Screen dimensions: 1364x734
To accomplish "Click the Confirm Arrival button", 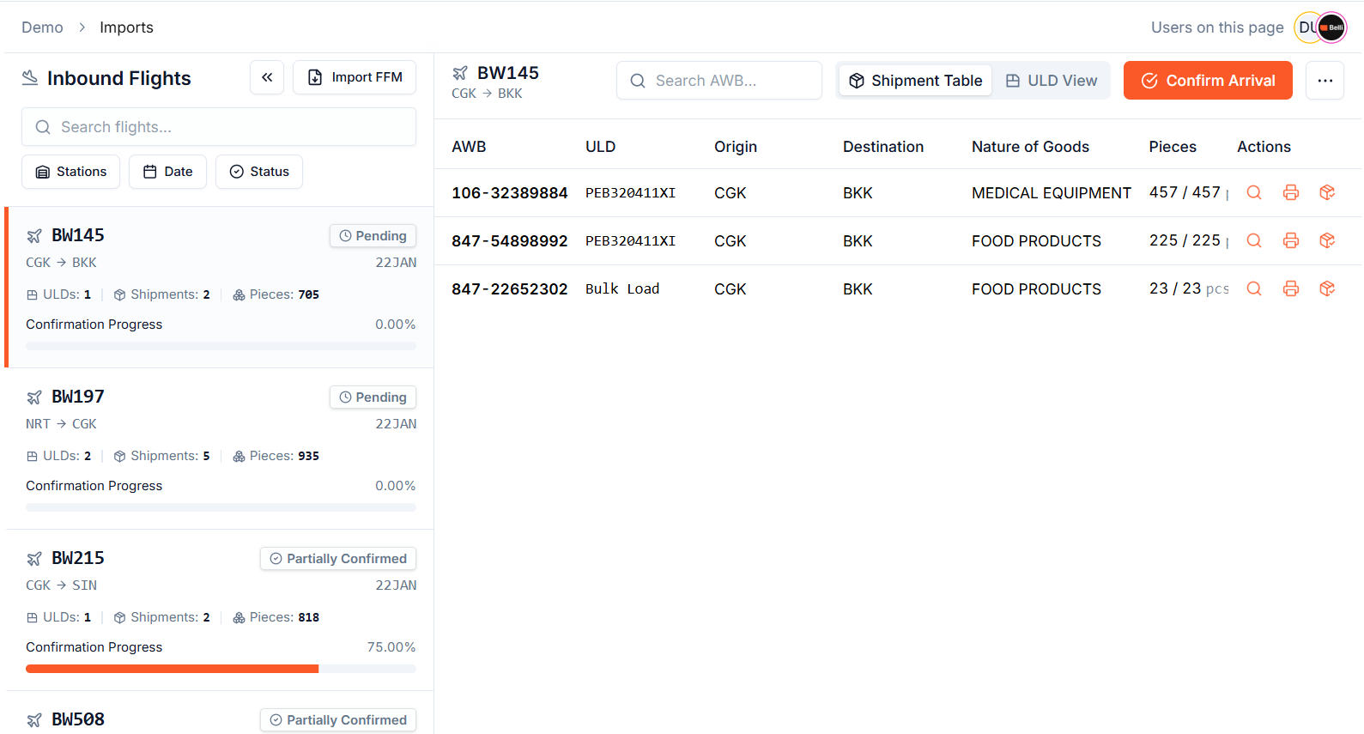I will [1208, 81].
